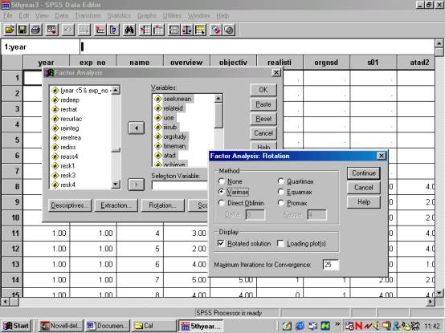445x333 pixels.
Task: Click the Select Cases toolbar icon
Action: tap(200, 30)
